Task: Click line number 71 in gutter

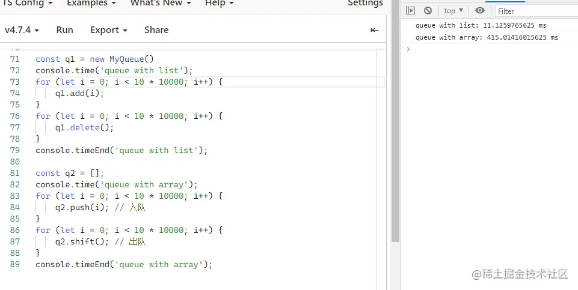Action: [15, 59]
